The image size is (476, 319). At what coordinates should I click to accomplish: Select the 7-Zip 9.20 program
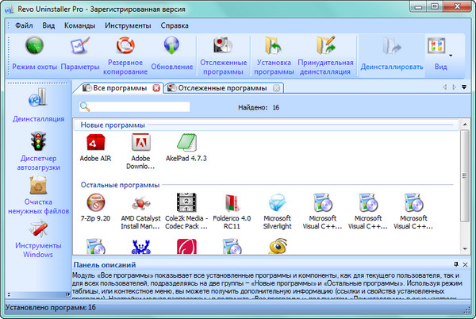point(96,202)
